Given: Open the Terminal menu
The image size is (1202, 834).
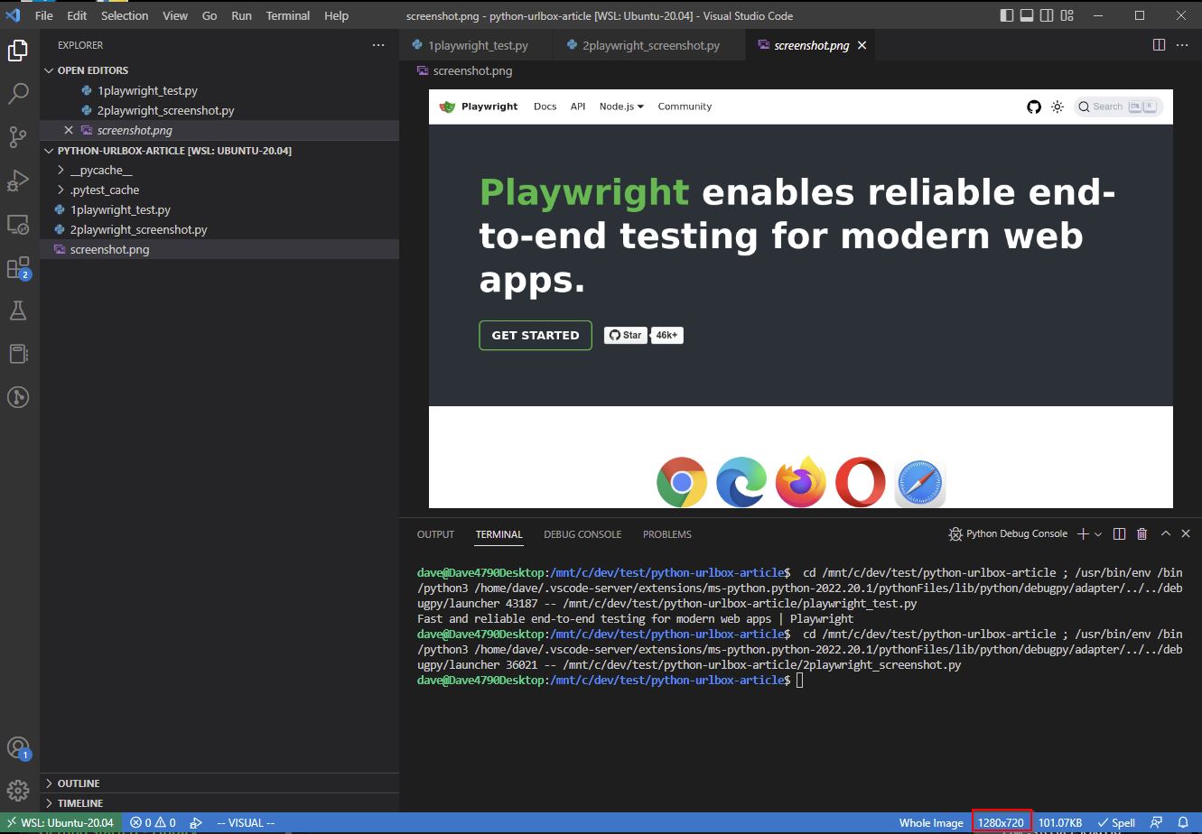Looking at the screenshot, I should [287, 15].
